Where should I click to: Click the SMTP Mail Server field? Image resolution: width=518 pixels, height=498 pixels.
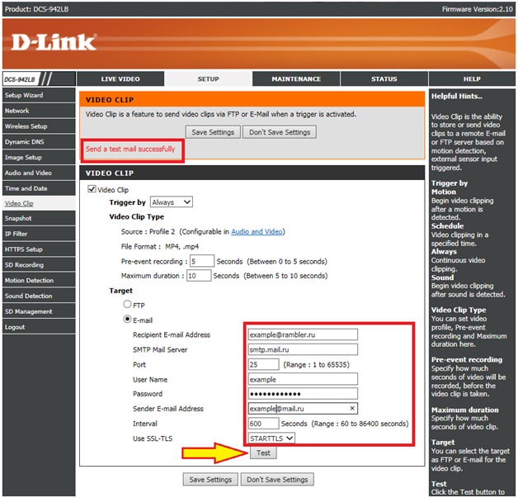pyautogui.click(x=303, y=349)
